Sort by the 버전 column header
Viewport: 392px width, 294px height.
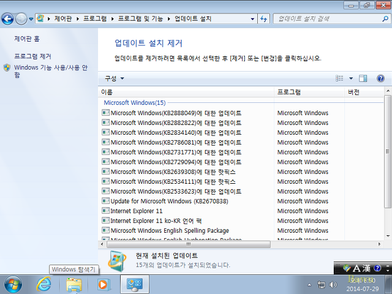point(364,92)
